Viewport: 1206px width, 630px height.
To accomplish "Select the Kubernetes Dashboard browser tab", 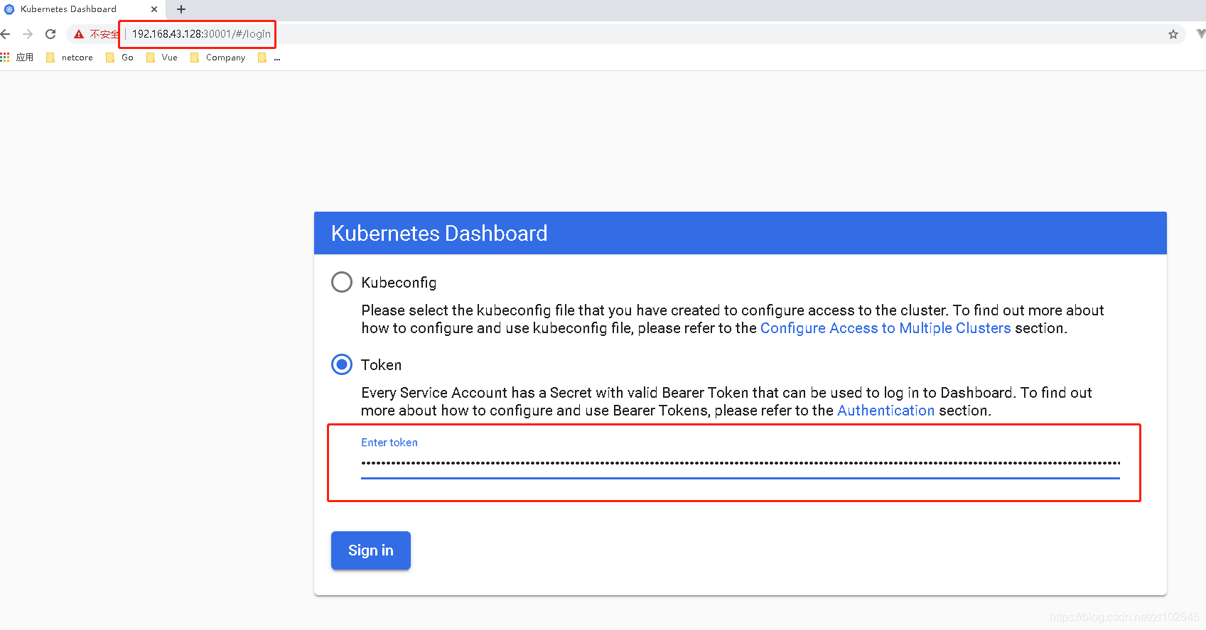I will coord(82,10).
